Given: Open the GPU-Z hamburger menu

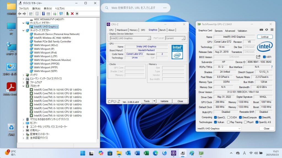Looking at the screenshot, I should coord(272,30).
